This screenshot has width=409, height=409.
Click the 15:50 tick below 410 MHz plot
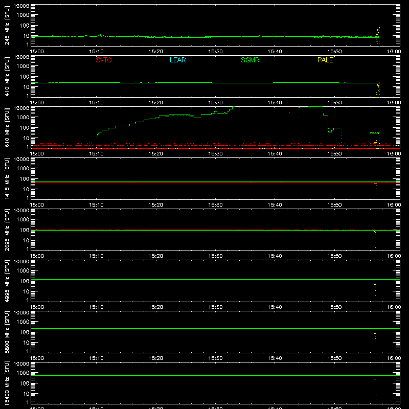point(334,103)
